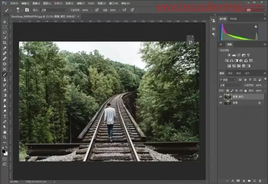The height and width of the screenshot is (184, 268).
Task: Switch to the Navigator tab
Action: [x=233, y=19]
